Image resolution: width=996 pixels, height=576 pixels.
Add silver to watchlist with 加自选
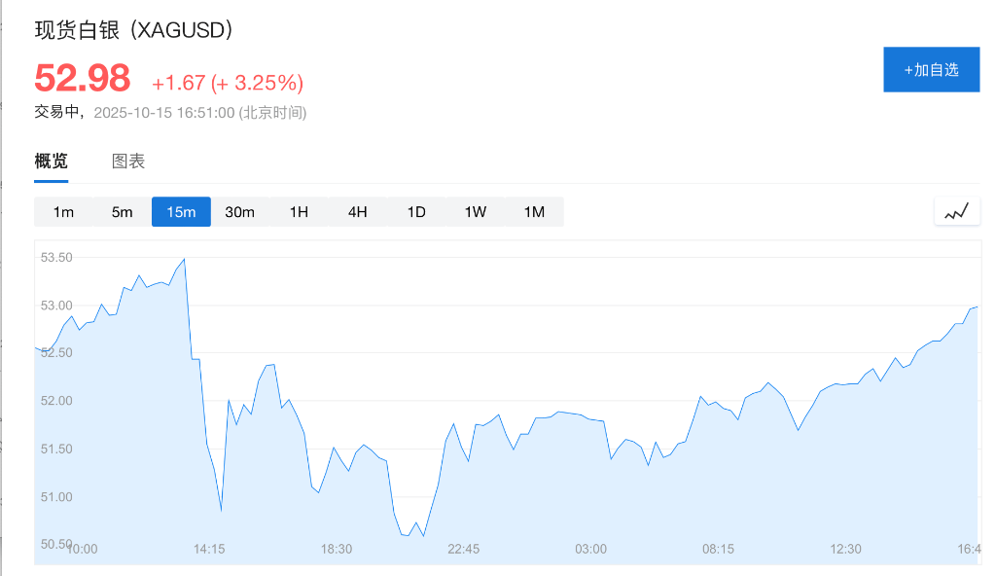(931, 69)
